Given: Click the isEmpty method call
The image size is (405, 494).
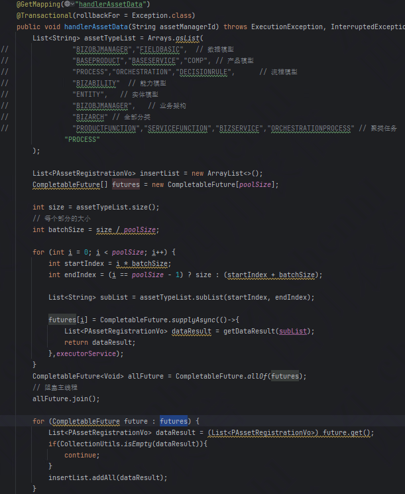Looking at the screenshot, I should point(138,444).
